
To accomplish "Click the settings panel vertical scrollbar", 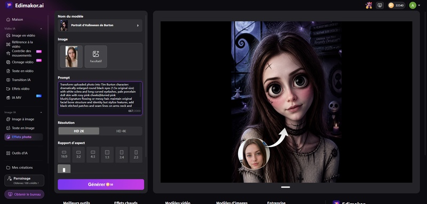I will point(145,86).
